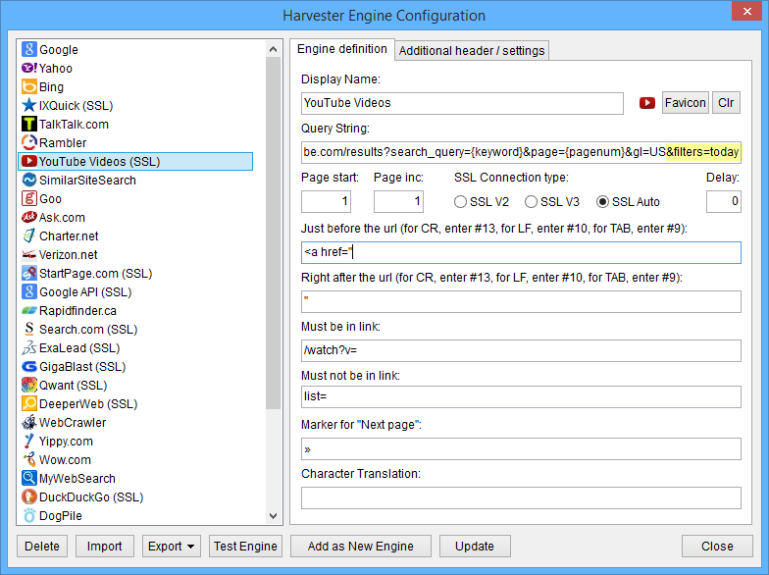The image size is (769, 575).
Task: Click the Favicon button
Action: pyautogui.click(x=685, y=102)
